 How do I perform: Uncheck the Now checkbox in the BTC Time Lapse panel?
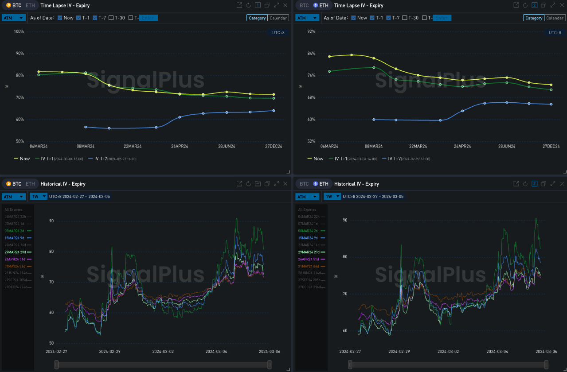pyautogui.click(x=60, y=18)
